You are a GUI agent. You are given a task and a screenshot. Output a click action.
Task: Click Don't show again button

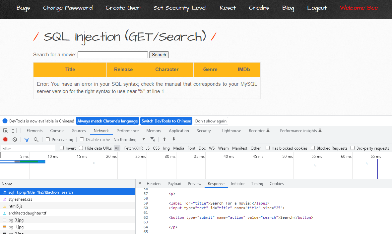pyautogui.click(x=211, y=121)
